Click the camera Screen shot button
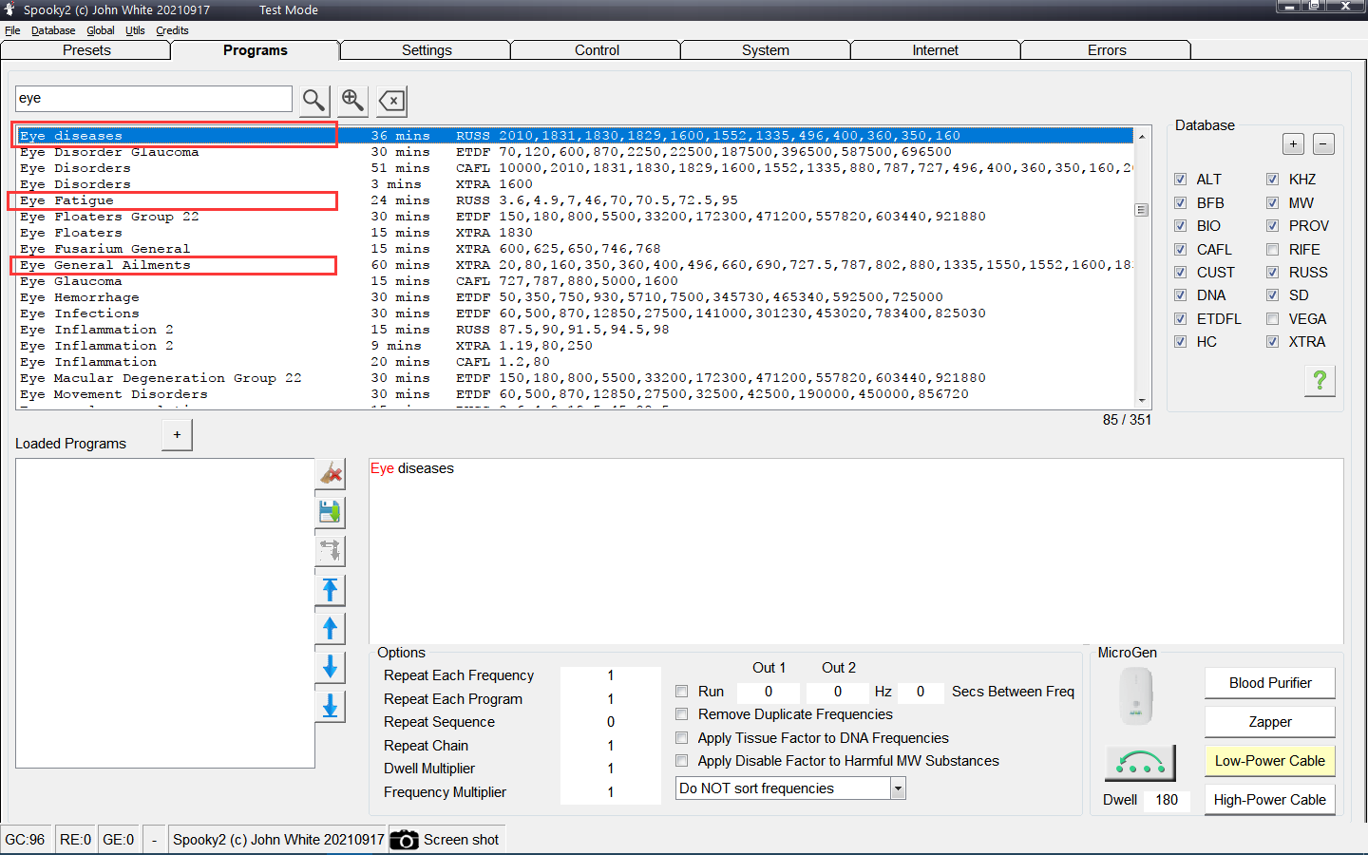Image resolution: width=1368 pixels, height=855 pixels. [x=445, y=840]
